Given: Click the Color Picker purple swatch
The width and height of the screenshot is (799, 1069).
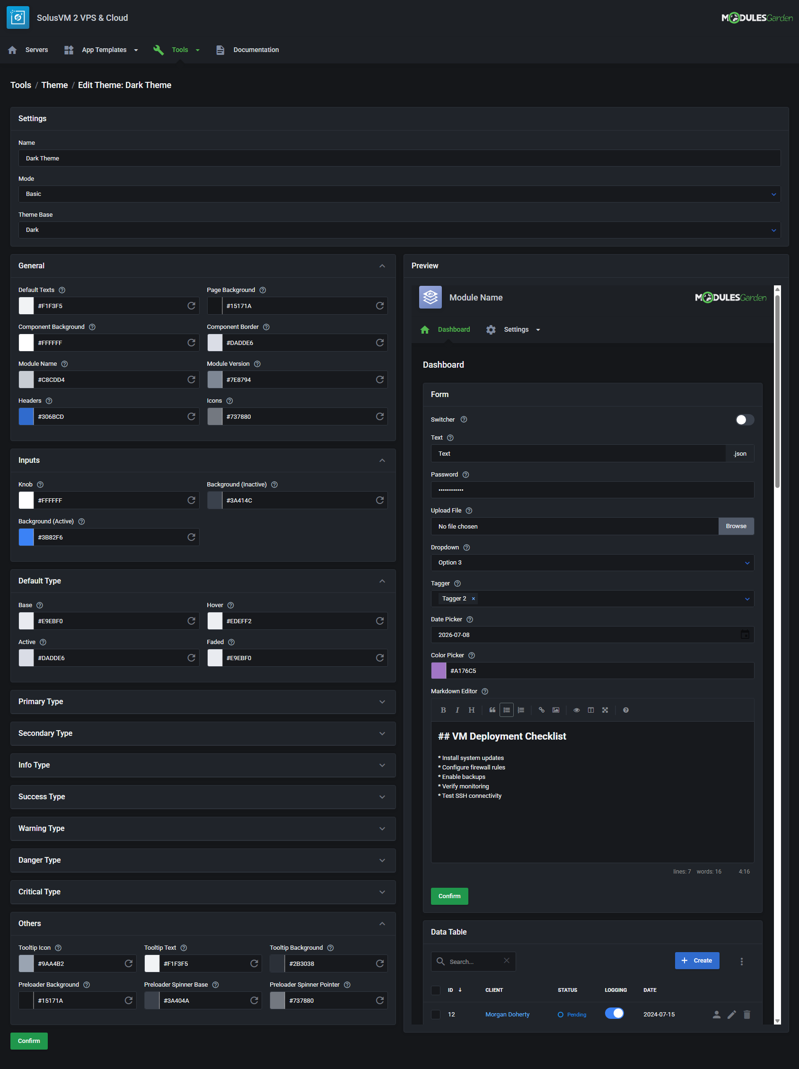Looking at the screenshot, I should [439, 671].
